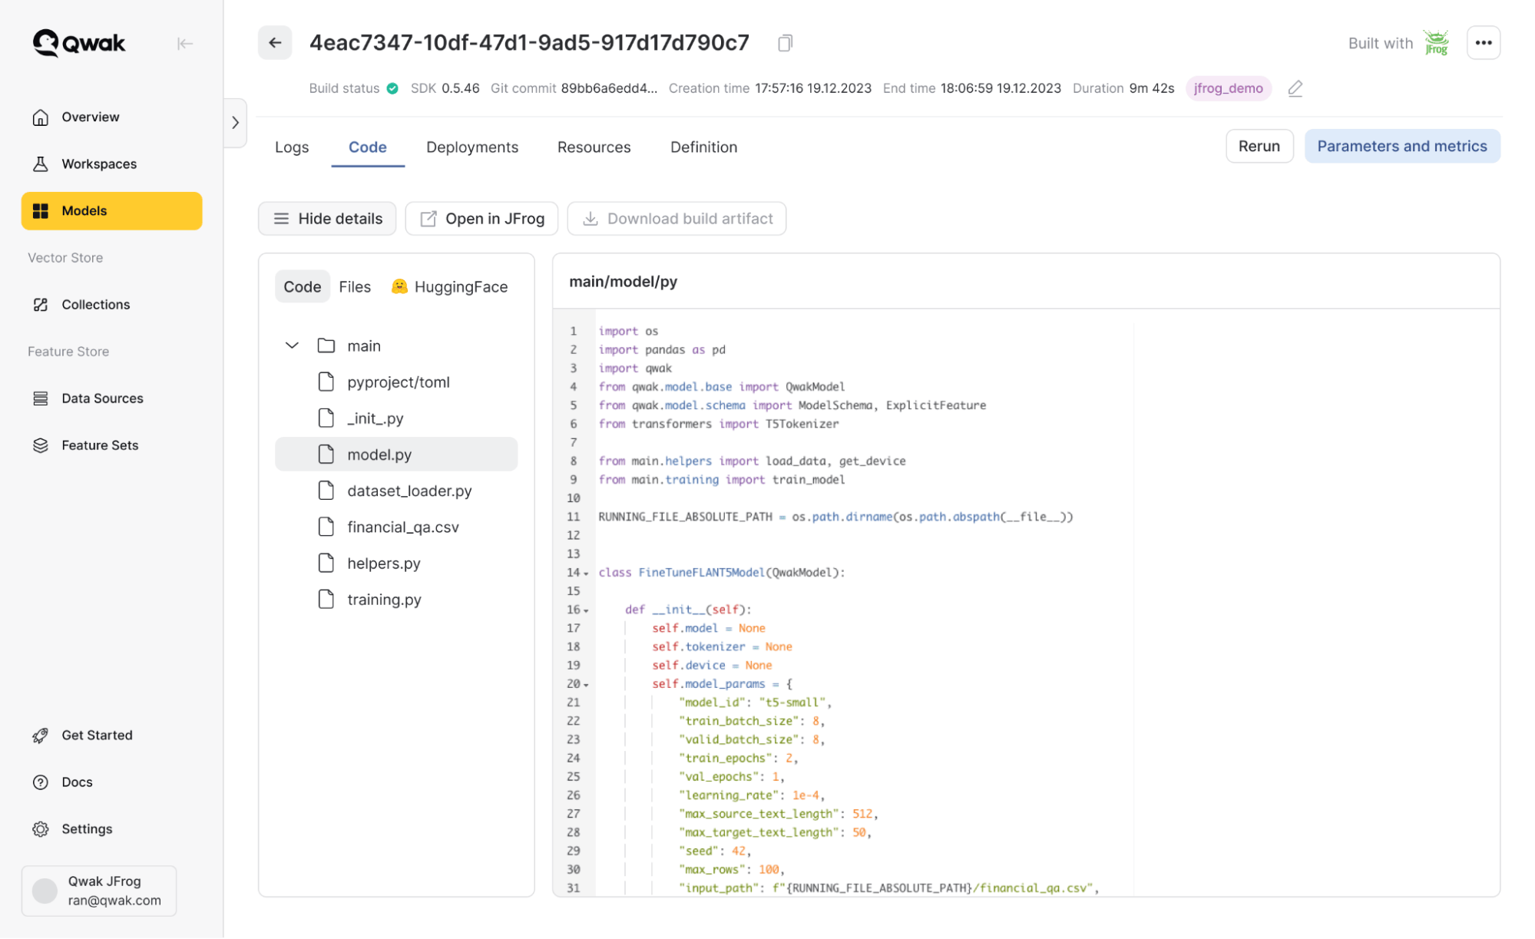Screen dimensions: 1535x939
Task: Open Parameters and metrics
Action: pos(1401,146)
